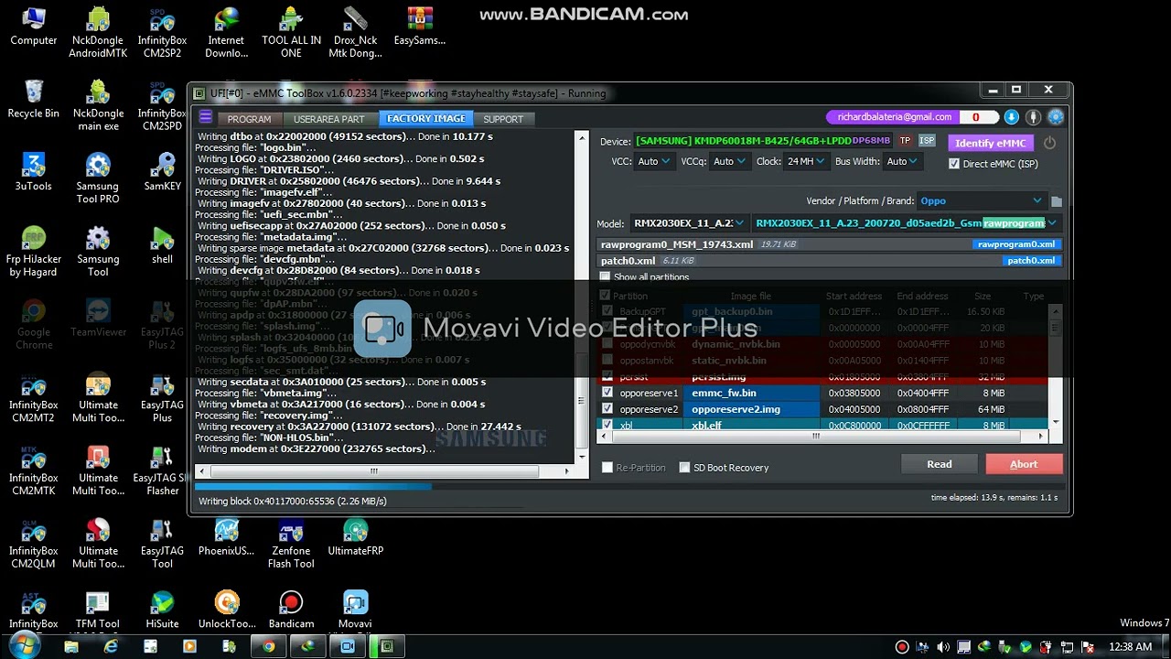
Task: Open the Model RMX2030EX dropdown
Action: pyautogui.click(x=689, y=223)
